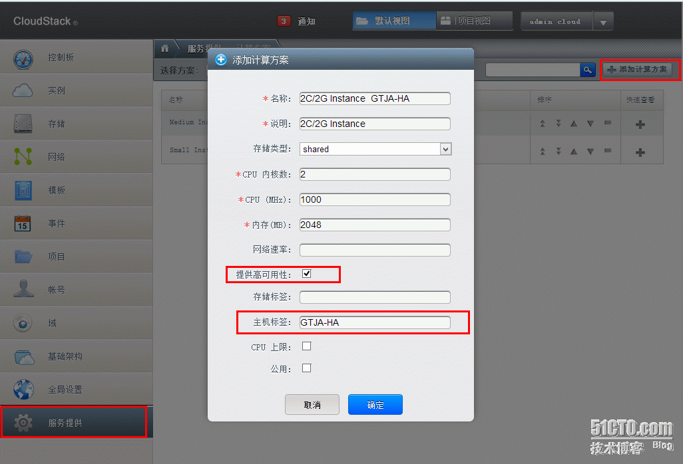
Task: Click the 快速查看 column header
Action: [x=640, y=100]
